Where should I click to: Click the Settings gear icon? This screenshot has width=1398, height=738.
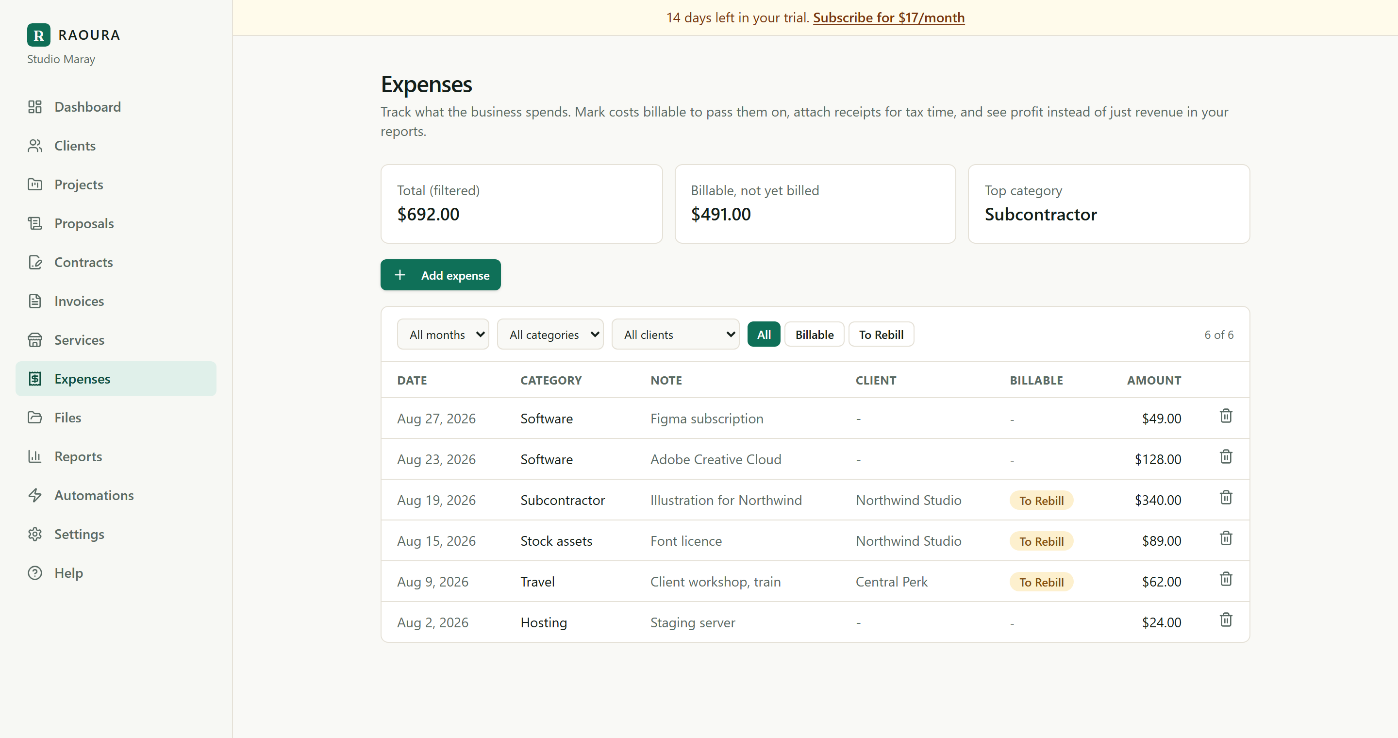[x=35, y=534]
